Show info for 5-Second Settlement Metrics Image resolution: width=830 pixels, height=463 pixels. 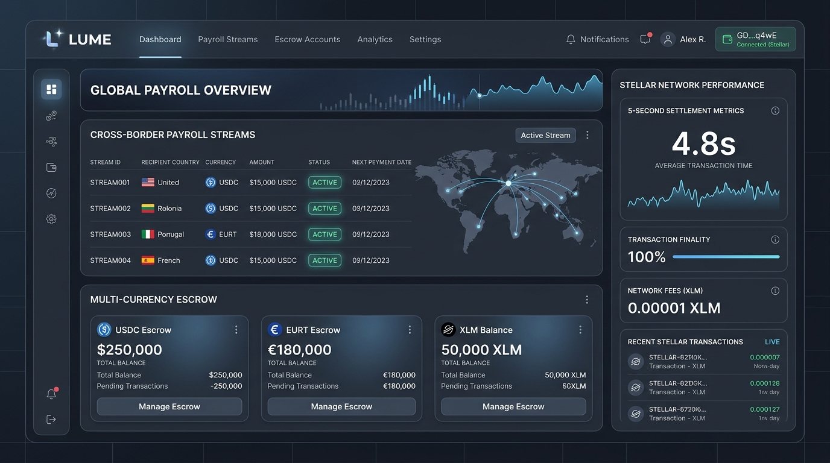click(775, 111)
